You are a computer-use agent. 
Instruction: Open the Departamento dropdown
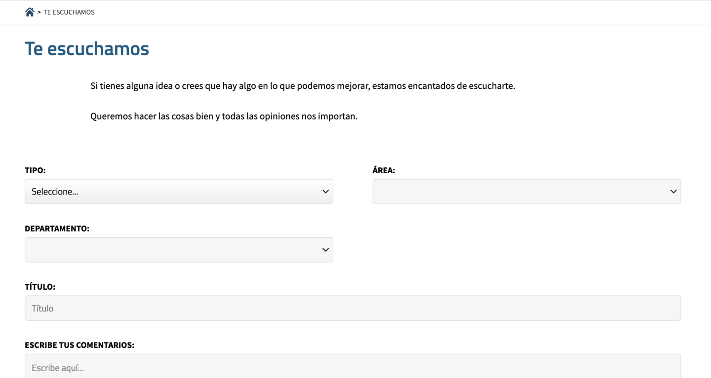pos(179,250)
